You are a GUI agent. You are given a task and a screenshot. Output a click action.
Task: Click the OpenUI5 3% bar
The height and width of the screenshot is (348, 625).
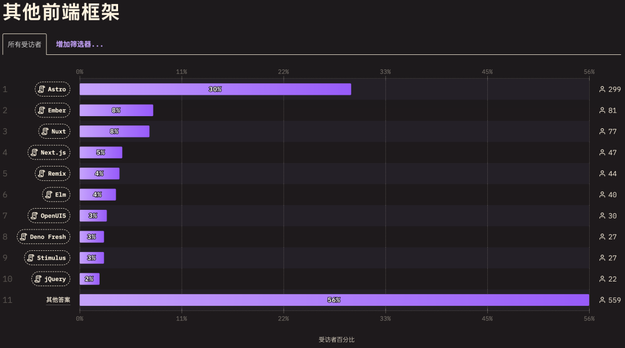[x=93, y=216]
